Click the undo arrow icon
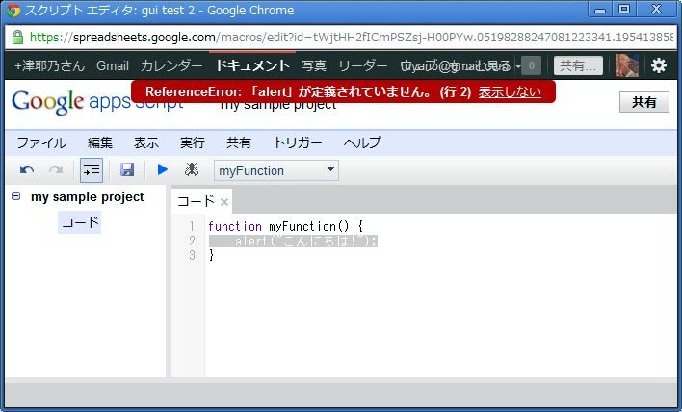 point(27,170)
